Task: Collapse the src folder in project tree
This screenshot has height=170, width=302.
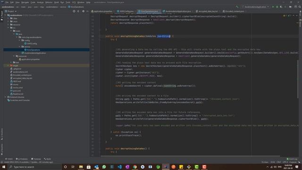Action: coord(8,28)
